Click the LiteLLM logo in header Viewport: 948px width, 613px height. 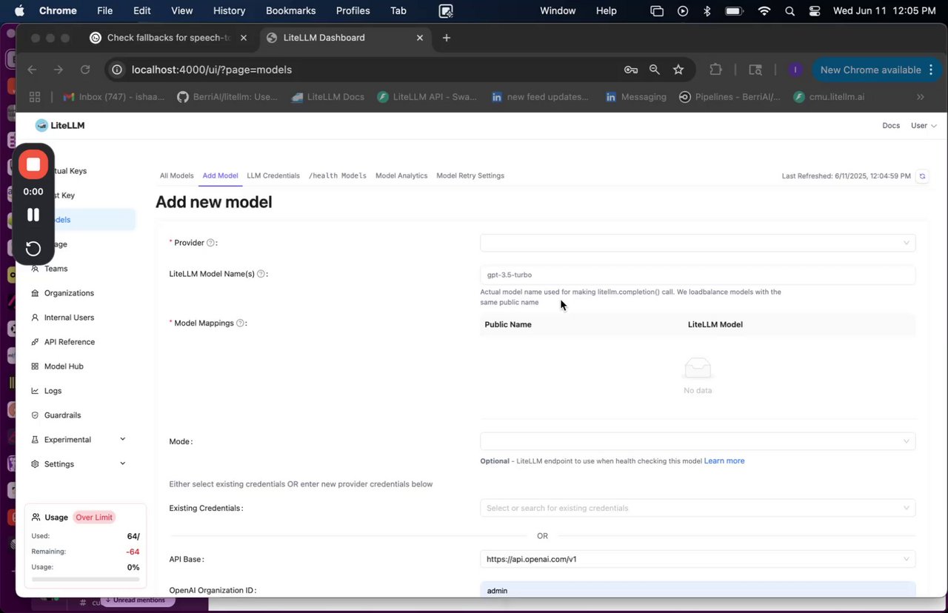60,125
